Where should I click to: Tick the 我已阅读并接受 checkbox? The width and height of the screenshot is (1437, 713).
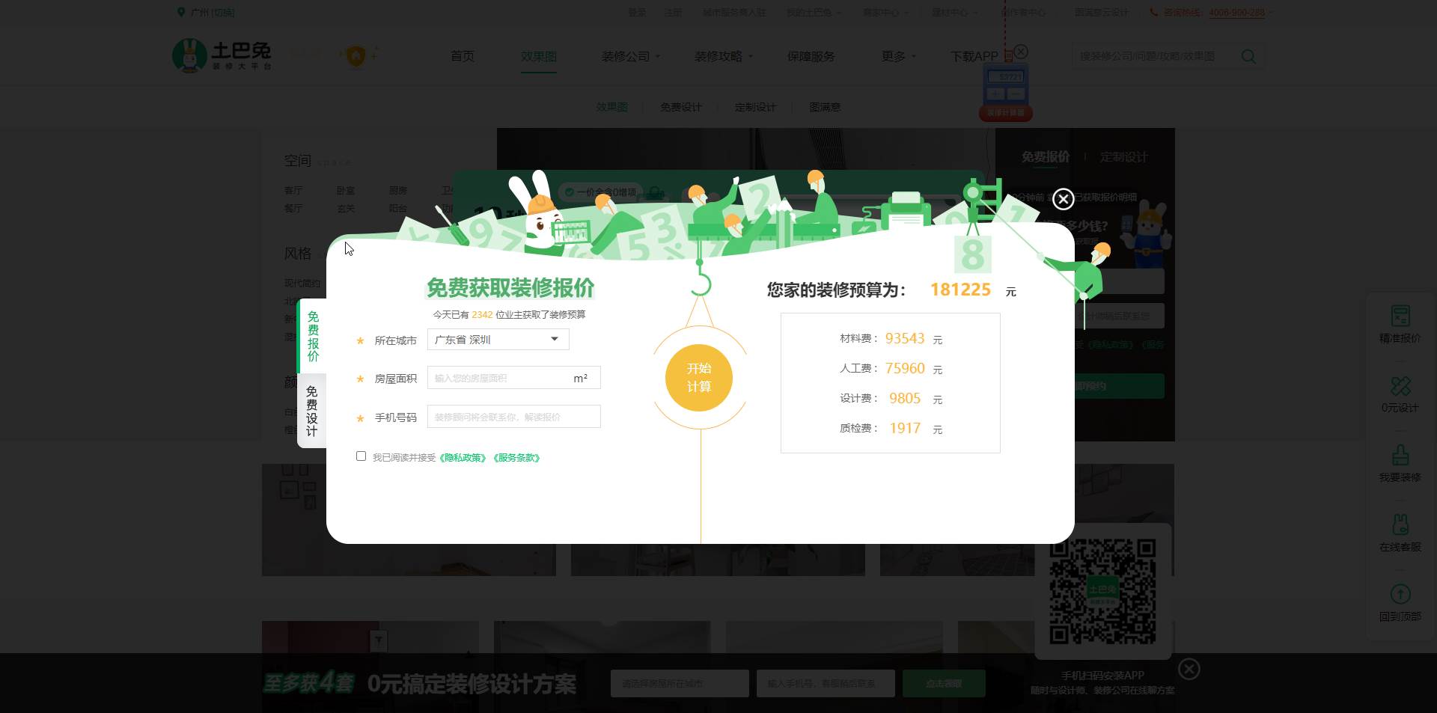(x=361, y=456)
